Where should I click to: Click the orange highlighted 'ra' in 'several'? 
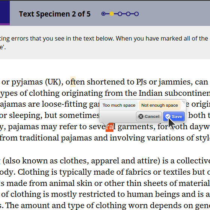(109, 127)
